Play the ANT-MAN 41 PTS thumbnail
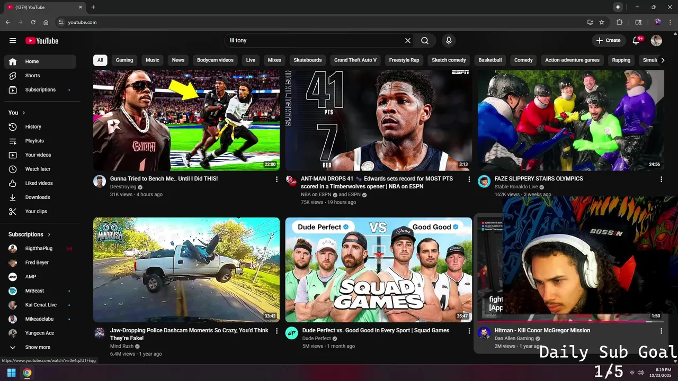 point(379,121)
